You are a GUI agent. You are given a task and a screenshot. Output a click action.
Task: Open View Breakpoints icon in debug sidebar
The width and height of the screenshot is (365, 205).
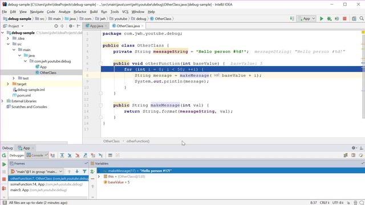pyautogui.click(x=4, y=188)
